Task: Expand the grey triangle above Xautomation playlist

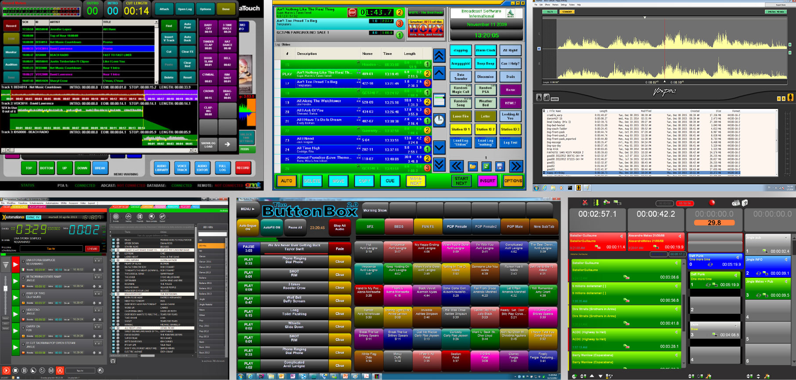Action: (5, 265)
